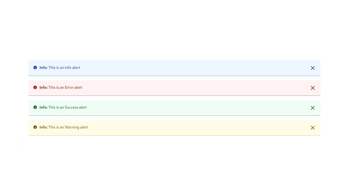Click the red info icon in the Error alert
Viewport: 349px width, 196px height.
pos(35,87)
